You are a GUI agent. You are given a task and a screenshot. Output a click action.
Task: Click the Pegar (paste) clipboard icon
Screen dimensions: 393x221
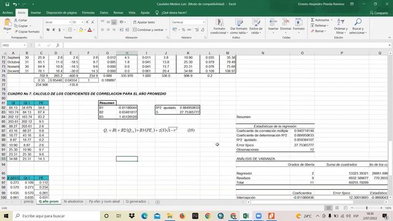7,23
